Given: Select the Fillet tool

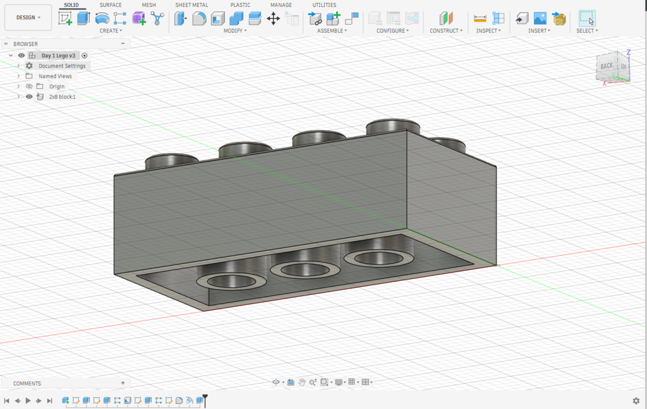Looking at the screenshot, I should [199, 18].
